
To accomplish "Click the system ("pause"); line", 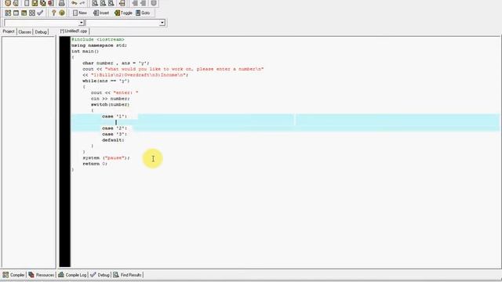I will [x=107, y=157].
